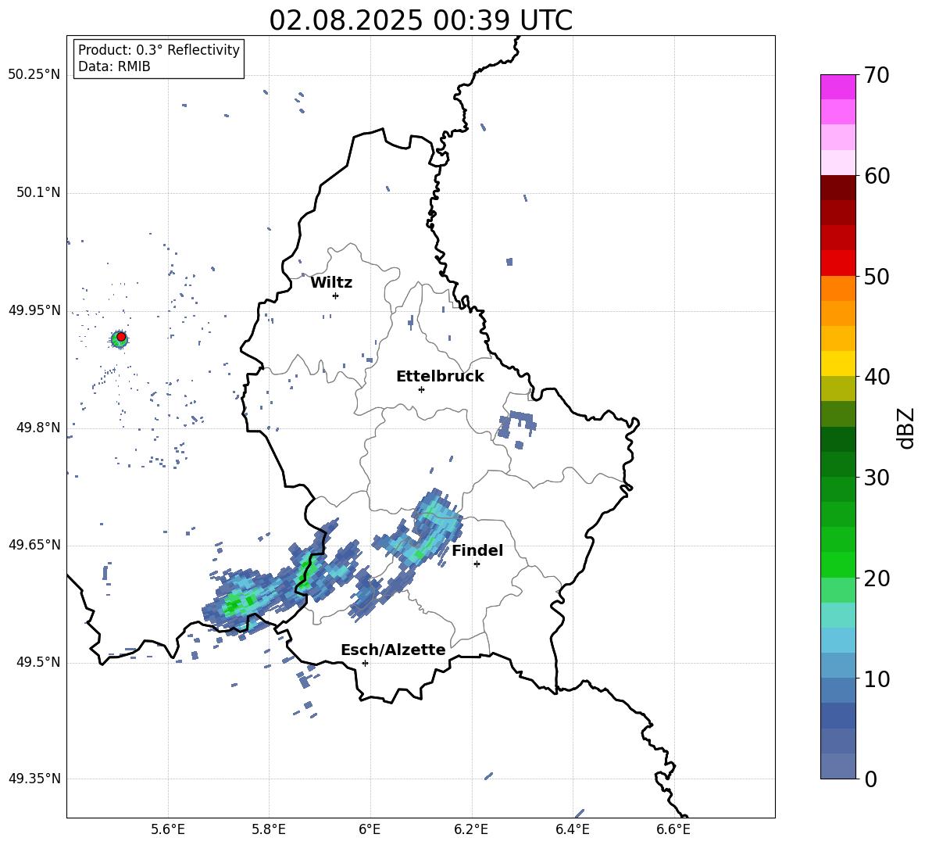This screenshot has width=925, height=845.
Task: Click the cross marker below Esch/Alzette
Action: [x=365, y=663]
